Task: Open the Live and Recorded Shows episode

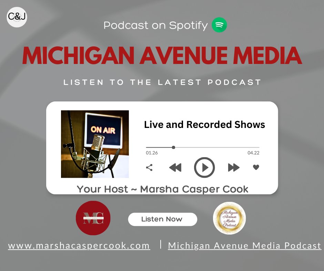Action: 204,124
